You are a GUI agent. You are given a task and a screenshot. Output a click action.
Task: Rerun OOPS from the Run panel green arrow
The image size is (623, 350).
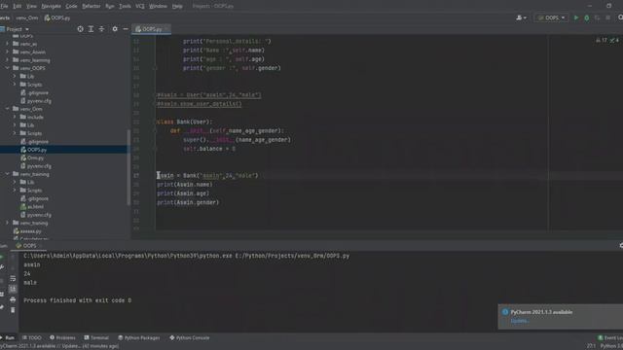[x=2, y=257]
